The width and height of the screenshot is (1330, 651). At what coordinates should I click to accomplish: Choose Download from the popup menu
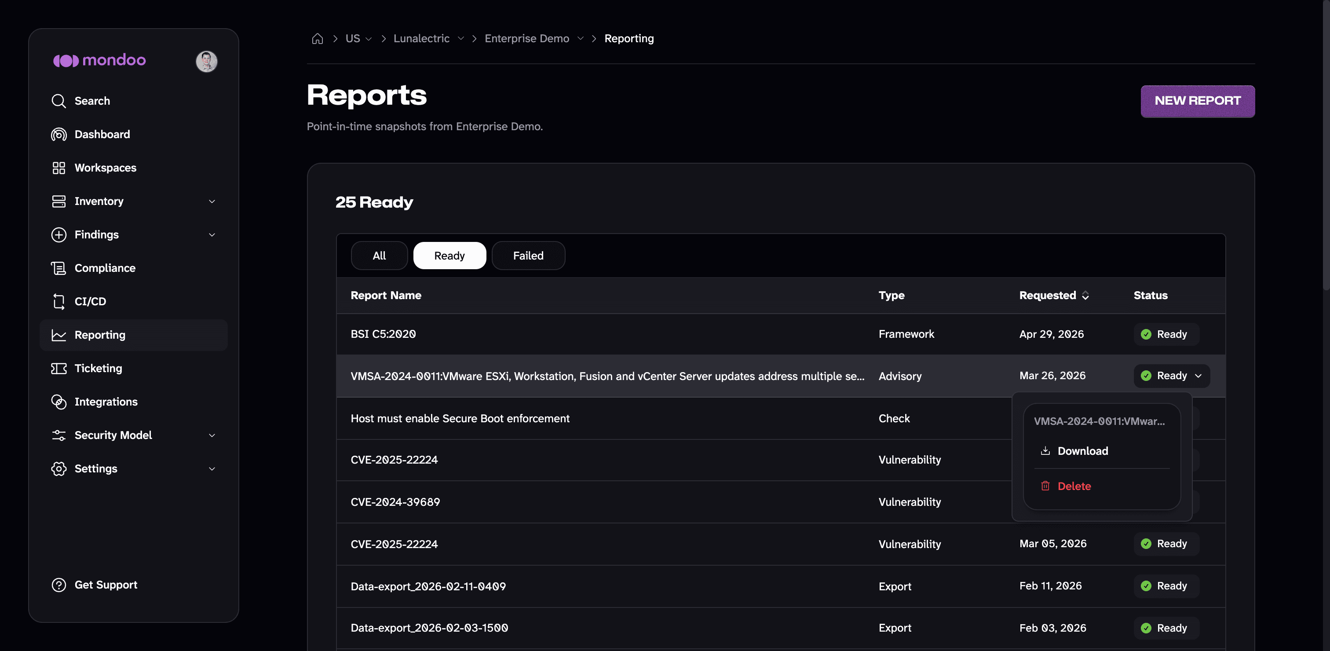[1102, 451]
